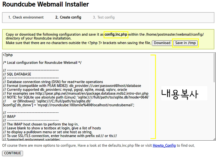The image size is (216, 158).
Task: Click the 'To use SSL/TLS connection' comment line
Action: click(60, 136)
